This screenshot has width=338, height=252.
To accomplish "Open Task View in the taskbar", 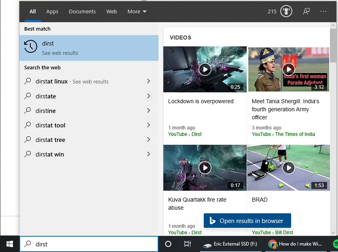I will 187,244.
